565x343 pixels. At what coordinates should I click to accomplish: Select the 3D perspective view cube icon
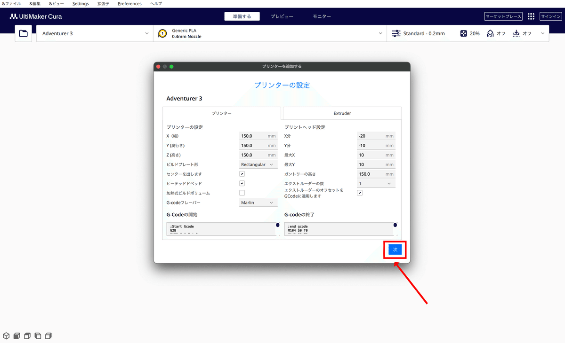6,336
